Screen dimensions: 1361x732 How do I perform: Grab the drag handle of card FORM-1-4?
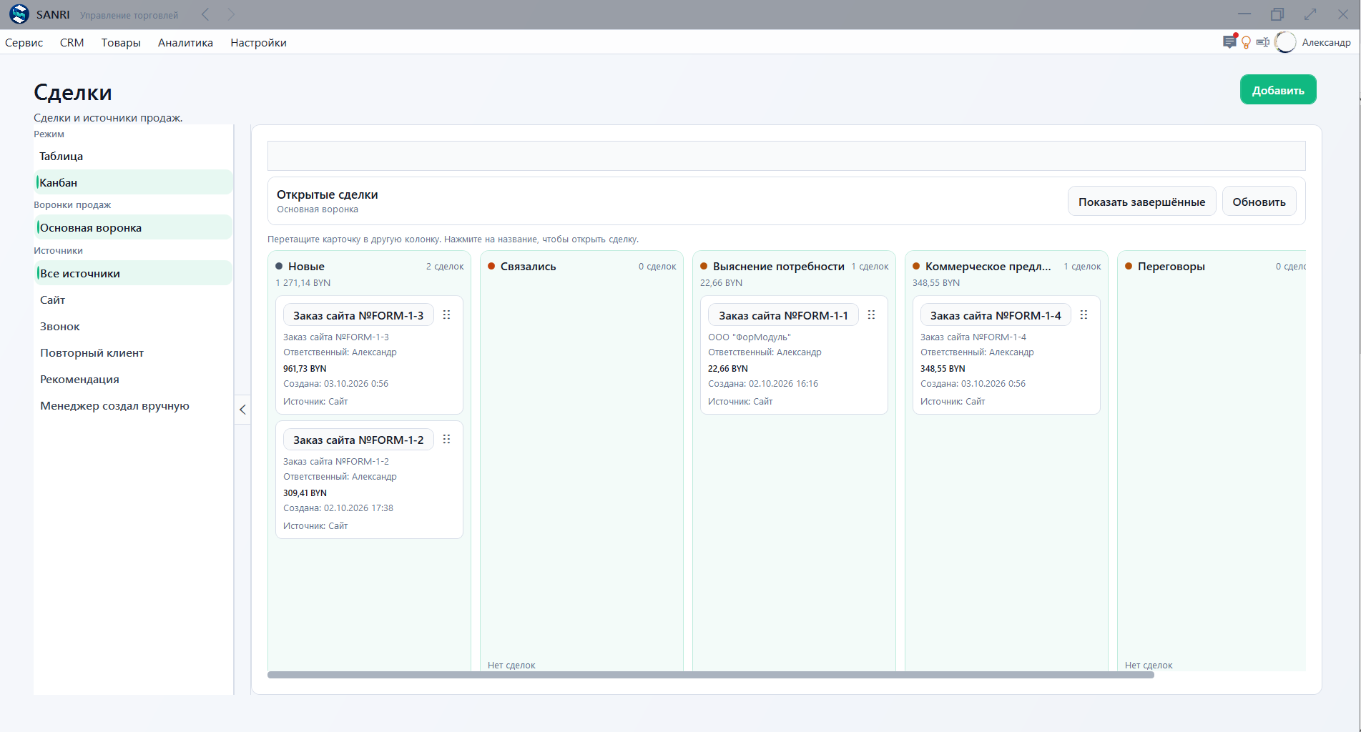coord(1084,315)
